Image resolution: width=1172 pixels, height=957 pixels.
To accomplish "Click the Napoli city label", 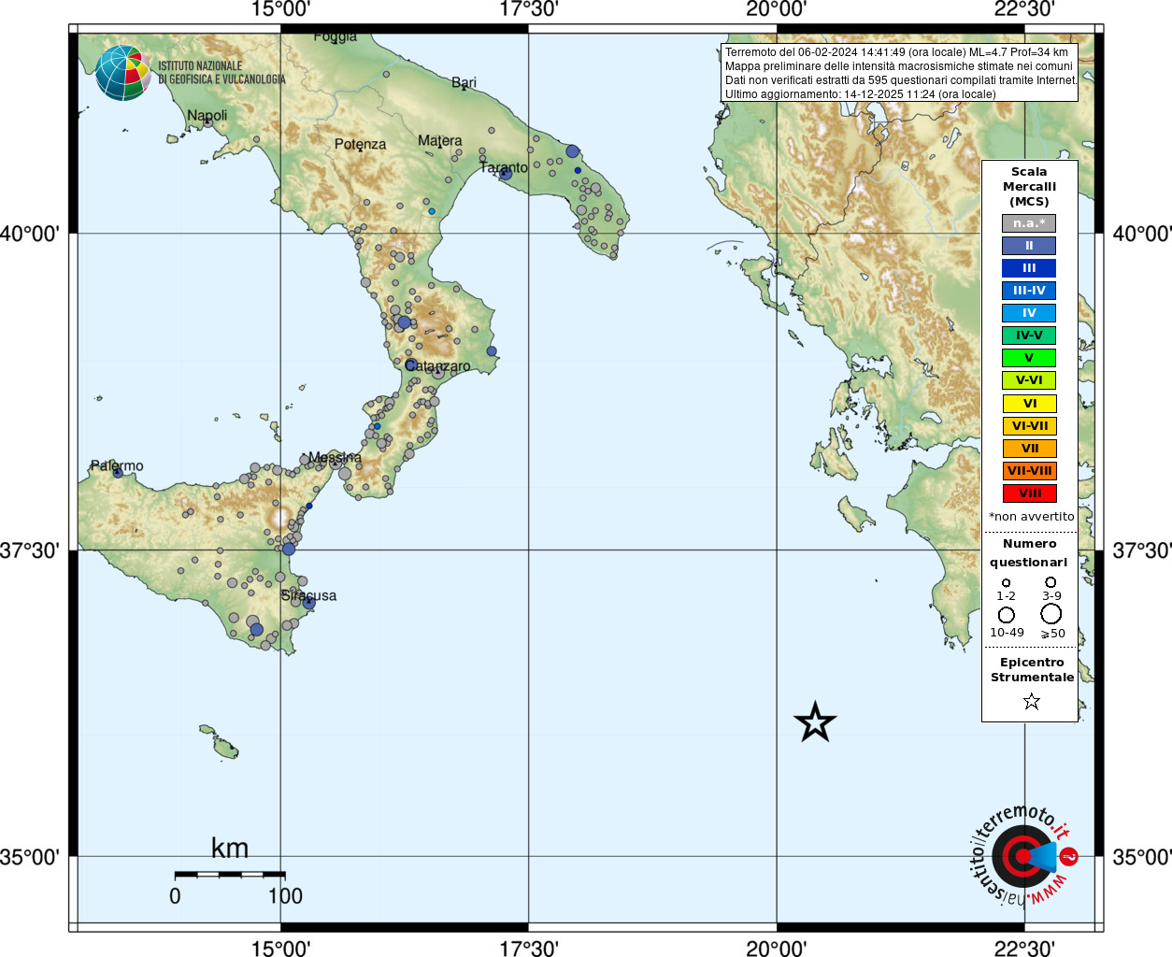I will (207, 116).
